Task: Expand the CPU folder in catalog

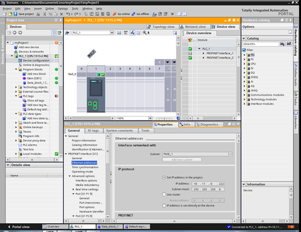Action: (244, 64)
